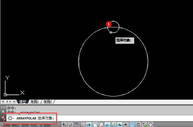193x127 pixels.
Task: Toggle Infer Constraints in status bar
Action: [x=64, y=125]
